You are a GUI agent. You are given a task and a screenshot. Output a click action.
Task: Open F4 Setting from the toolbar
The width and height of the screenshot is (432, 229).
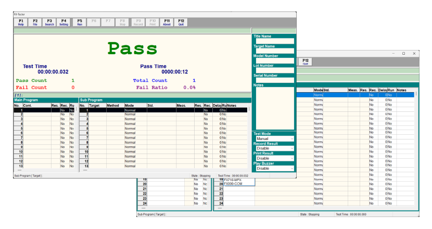[63, 22]
